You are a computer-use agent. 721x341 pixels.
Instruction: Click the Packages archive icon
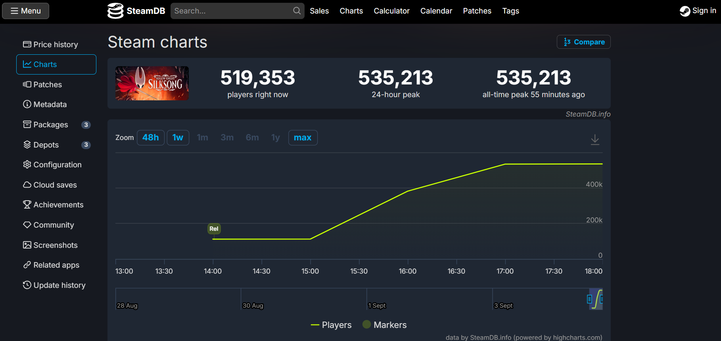[27, 125]
